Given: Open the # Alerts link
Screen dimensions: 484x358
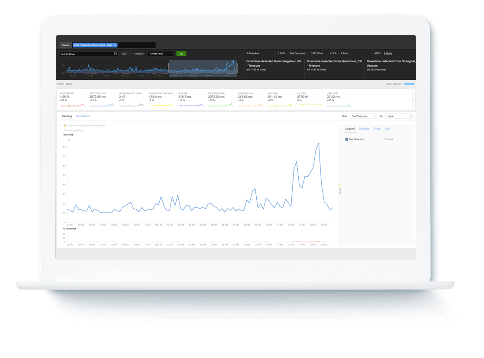Looking at the screenshot, I should [388, 53].
